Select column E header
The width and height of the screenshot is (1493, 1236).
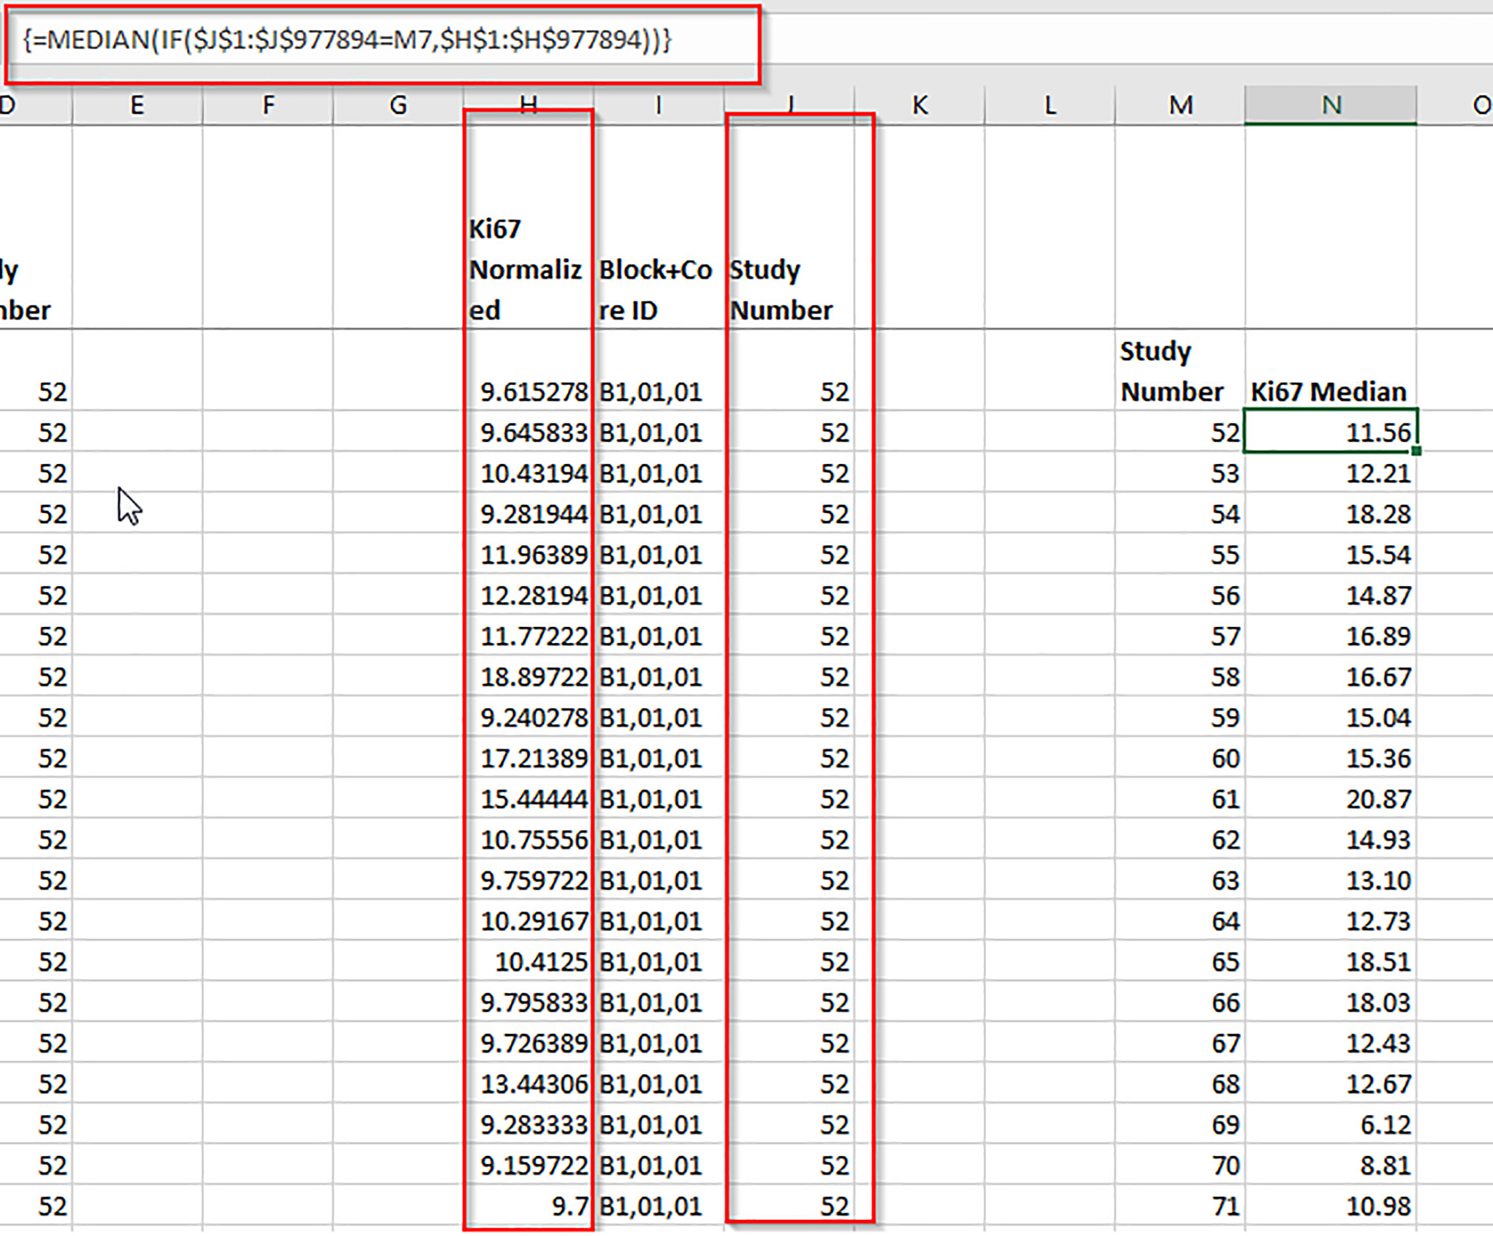[138, 106]
